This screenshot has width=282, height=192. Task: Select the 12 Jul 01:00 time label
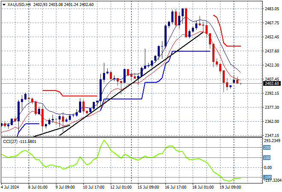121,187
